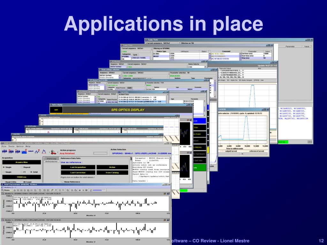Enable the IN Coast checkbox
This screenshot has height=245, width=327.
click(22, 182)
